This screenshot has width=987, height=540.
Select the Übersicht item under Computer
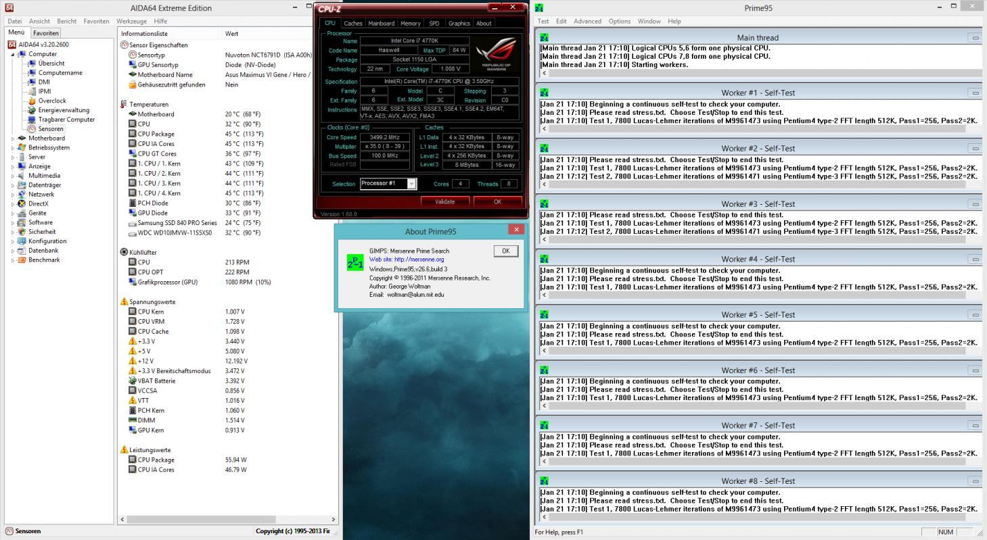coord(51,64)
